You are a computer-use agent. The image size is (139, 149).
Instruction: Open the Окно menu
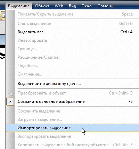click(87, 6)
